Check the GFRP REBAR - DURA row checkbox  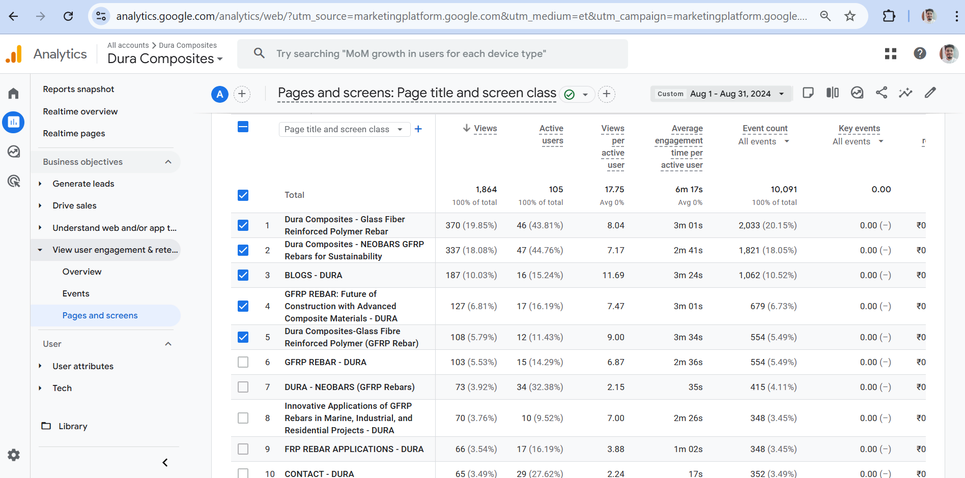point(243,362)
